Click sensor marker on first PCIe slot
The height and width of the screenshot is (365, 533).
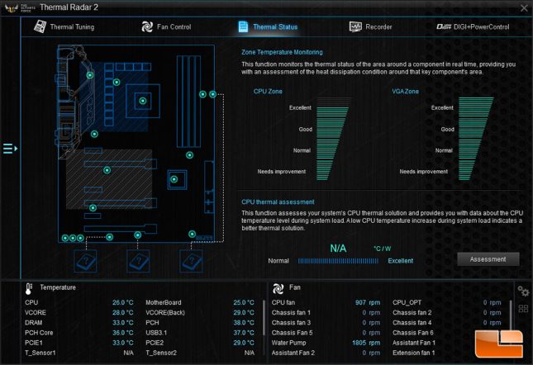107,170
